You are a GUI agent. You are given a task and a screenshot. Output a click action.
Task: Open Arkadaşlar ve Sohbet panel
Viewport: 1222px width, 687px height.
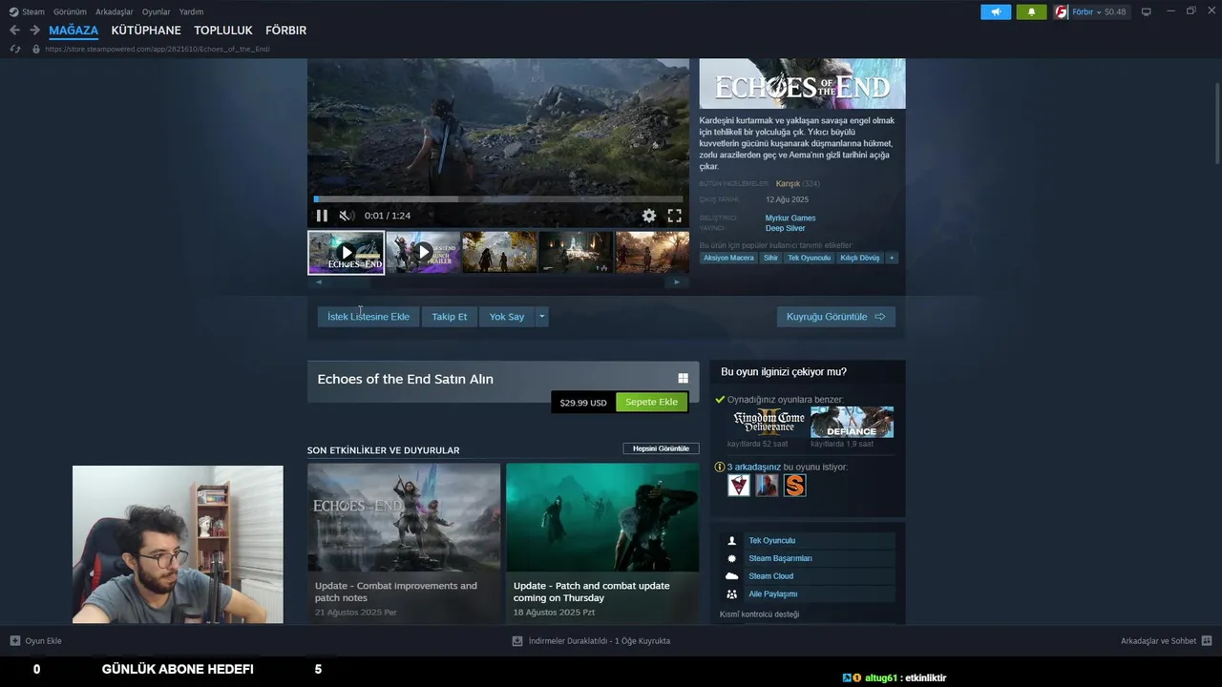point(1166,641)
